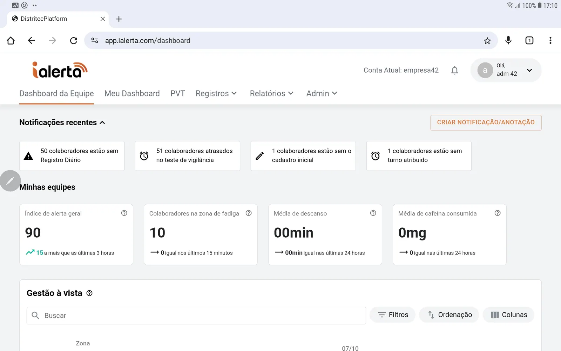This screenshot has width=561, height=351.
Task: Focus the Buscar search field
Action: point(196,316)
